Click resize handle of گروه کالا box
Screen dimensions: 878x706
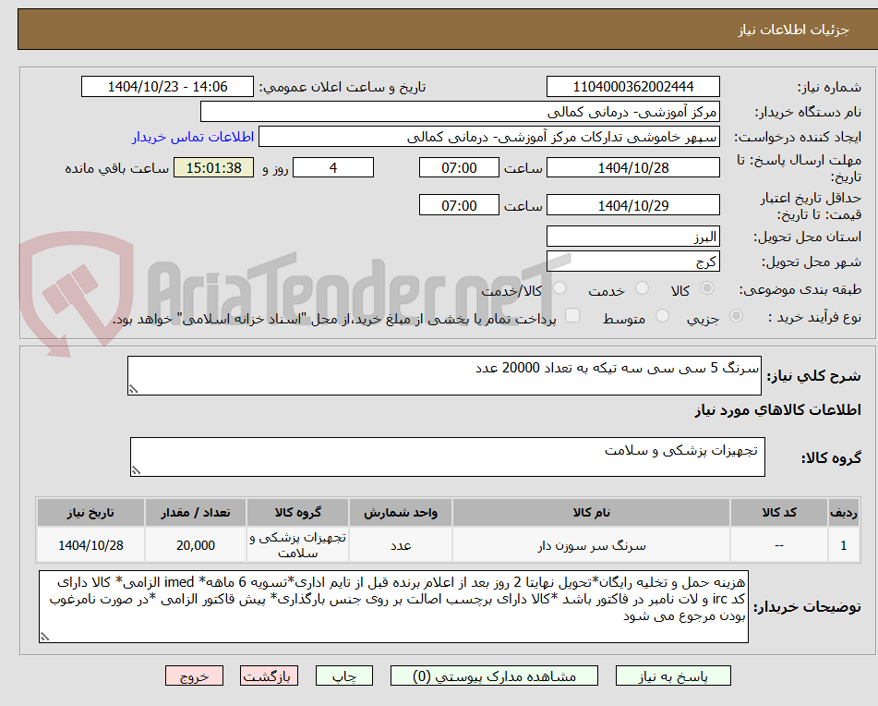coord(136,470)
